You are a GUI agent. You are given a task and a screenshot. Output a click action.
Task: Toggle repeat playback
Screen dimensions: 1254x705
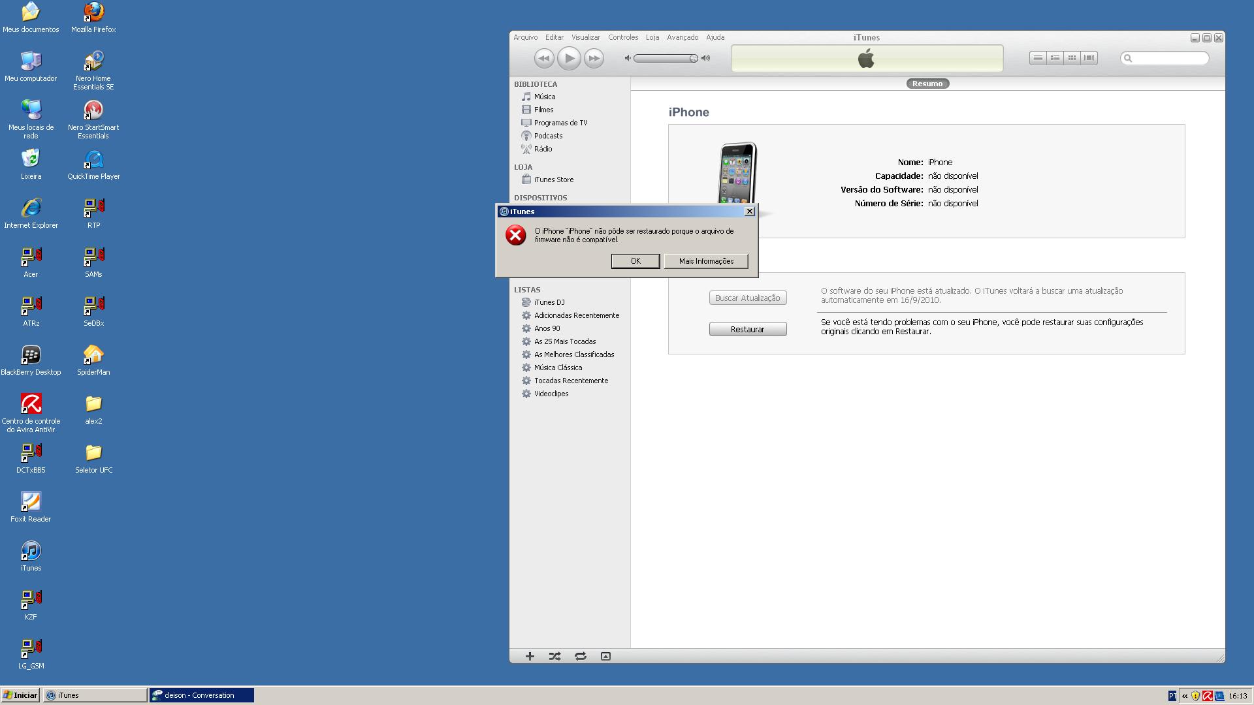point(580,656)
